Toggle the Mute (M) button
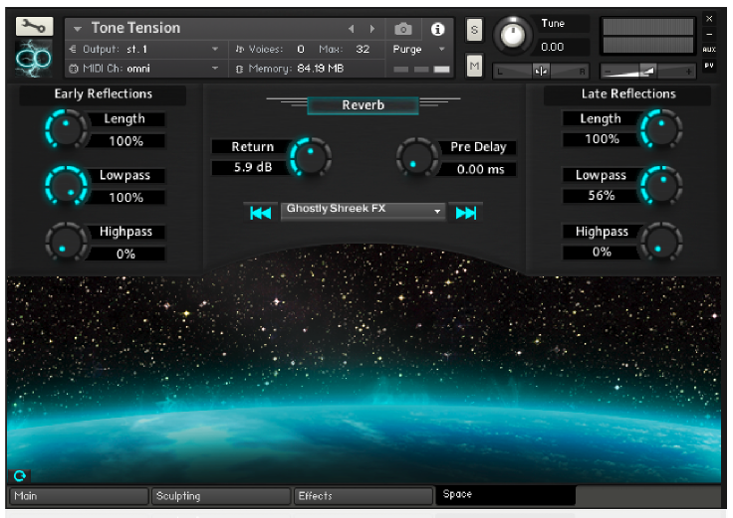The height and width of the screenshot is (518, 733). pos(474,66)
